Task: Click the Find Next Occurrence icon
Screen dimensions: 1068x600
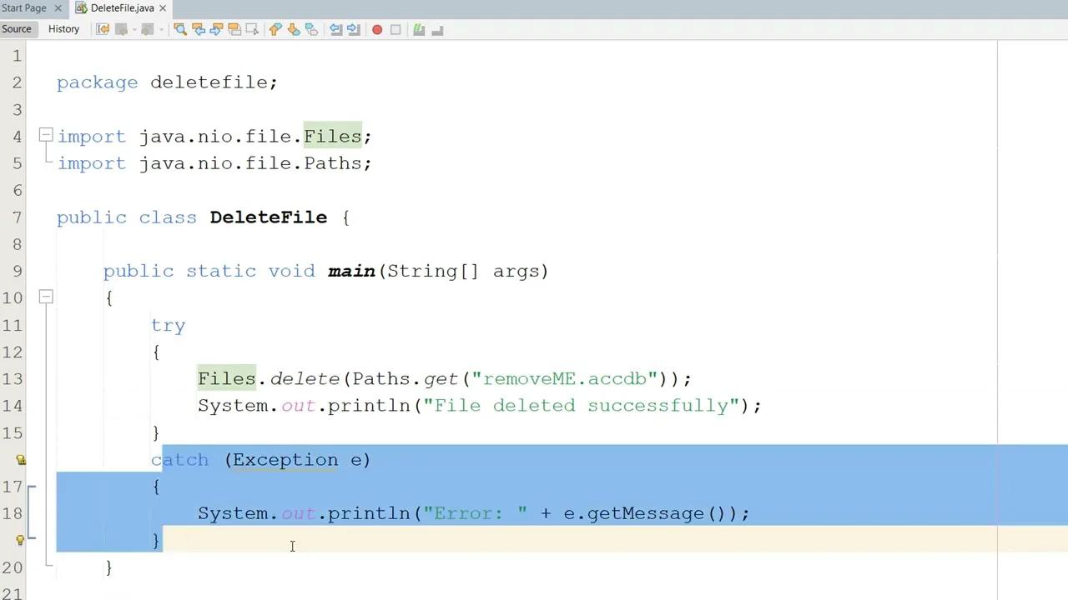Action: (x=215, y=30)
